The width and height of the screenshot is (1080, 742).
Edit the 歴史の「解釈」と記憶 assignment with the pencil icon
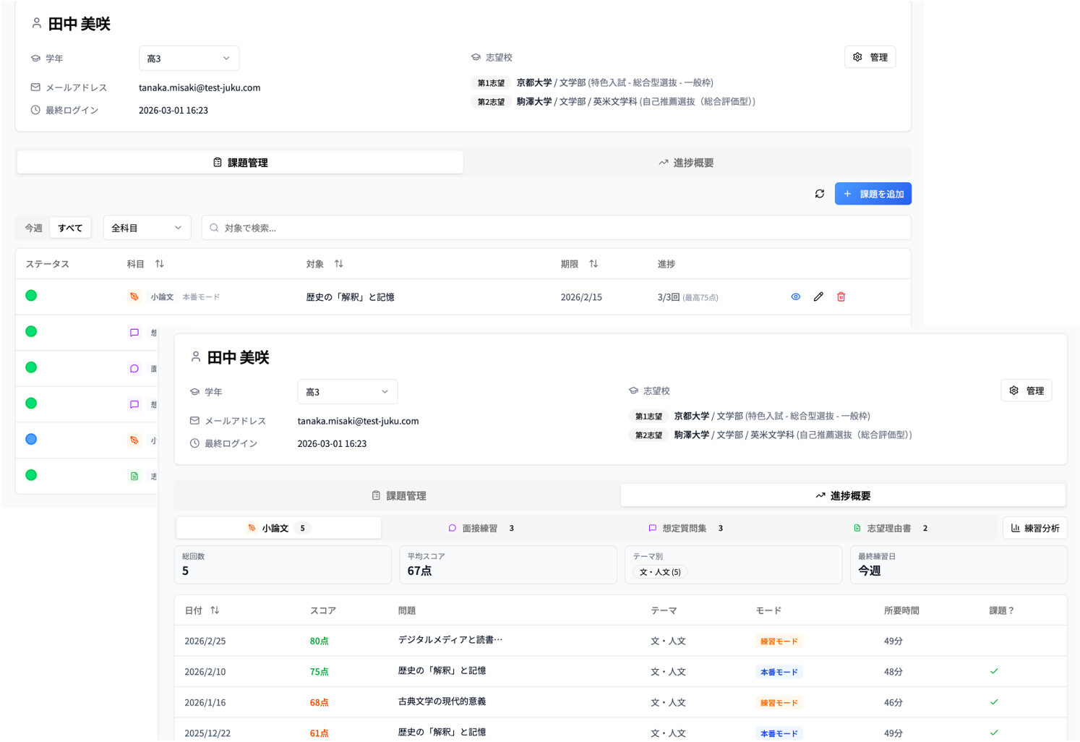pyautogui.click(x=818, y=297)
